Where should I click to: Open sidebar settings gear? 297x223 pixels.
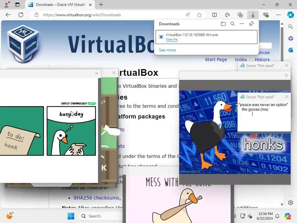pyautogui.click(x=291, y=203)
